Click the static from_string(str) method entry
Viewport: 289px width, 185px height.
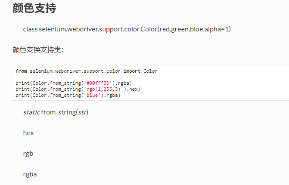point(56,112)
